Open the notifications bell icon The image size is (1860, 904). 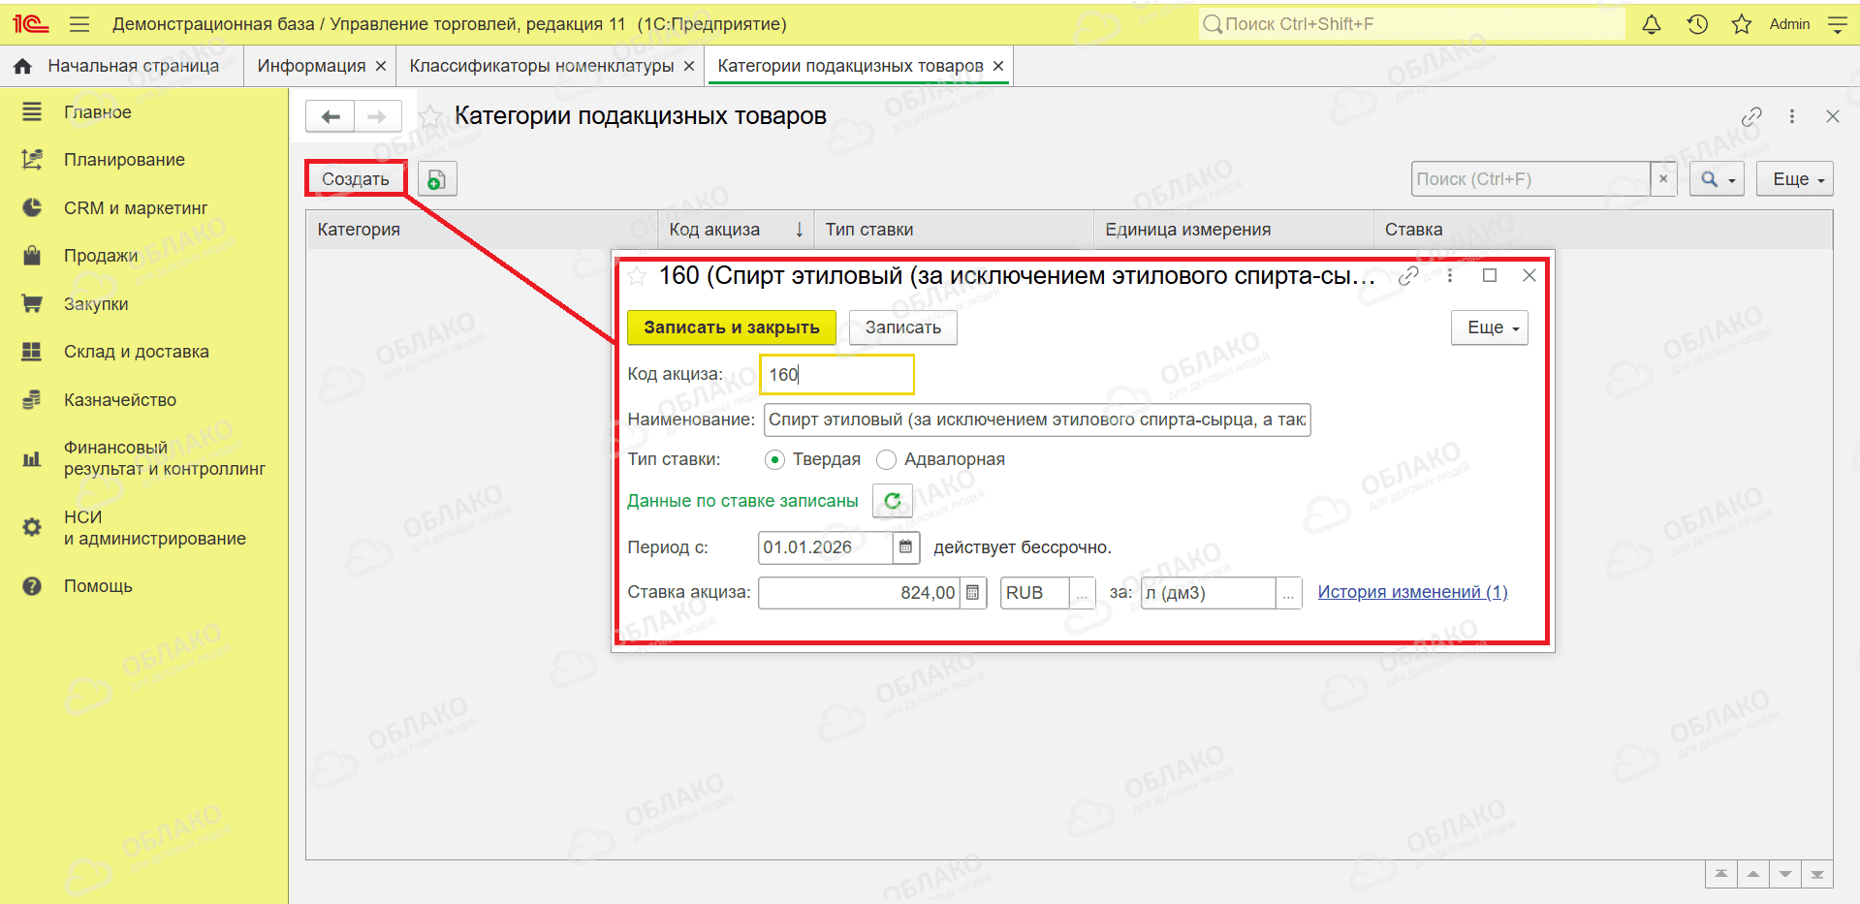[1652, 24]
